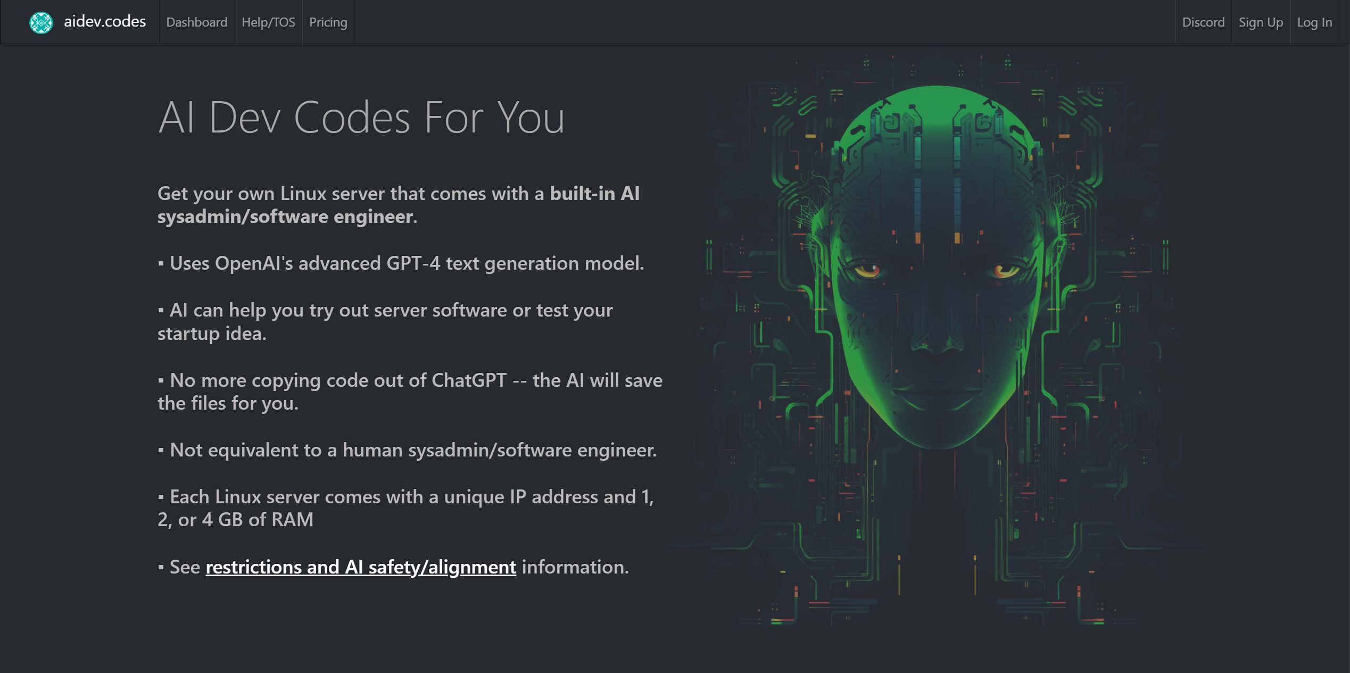Click the "AI Dev Codes For You" heading
1350x673 pixels.
pyautogui.click(x=361, y=118)
